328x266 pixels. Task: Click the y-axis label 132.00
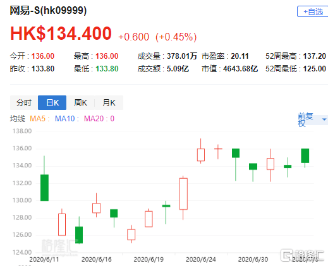pos(22,183)
